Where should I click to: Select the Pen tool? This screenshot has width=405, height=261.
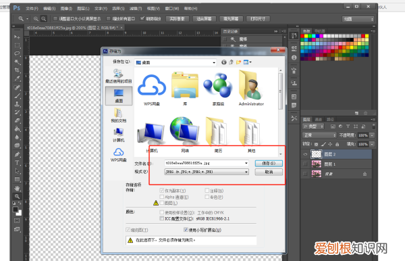click(x=17, y=154)
